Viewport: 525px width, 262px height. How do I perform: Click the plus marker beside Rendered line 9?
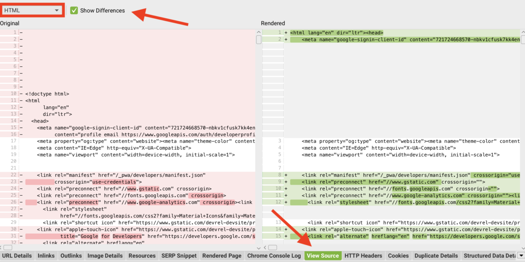[x=286, y=182]
